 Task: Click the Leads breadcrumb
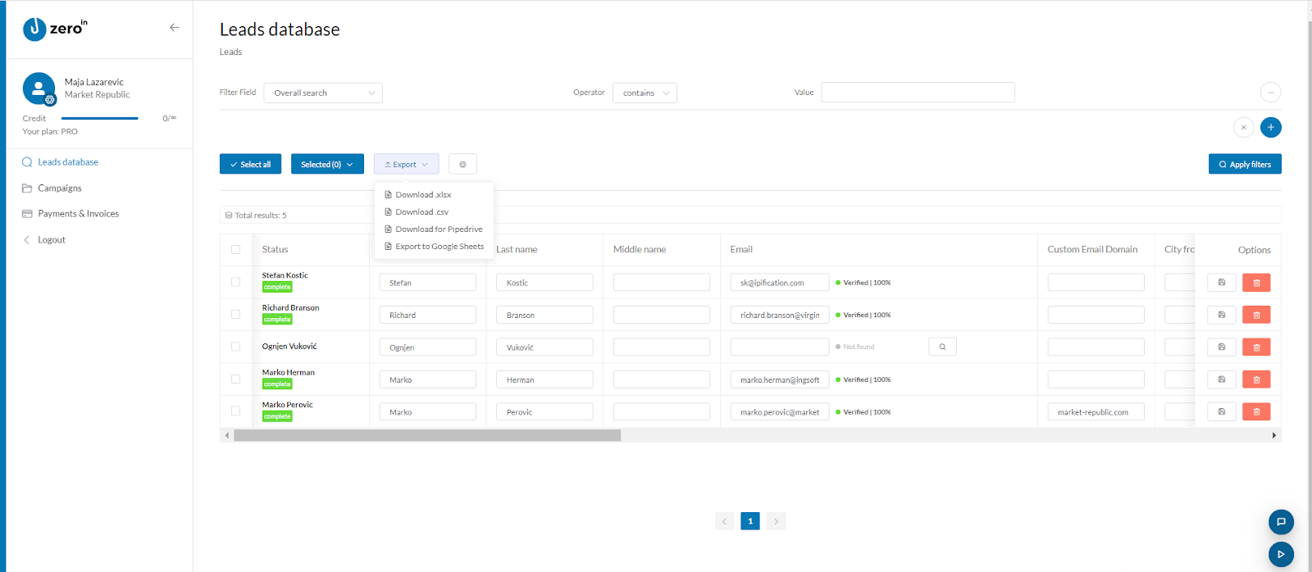coord(231,52)
